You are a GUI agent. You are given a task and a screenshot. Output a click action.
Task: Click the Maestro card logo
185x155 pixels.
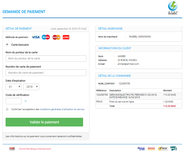point(46,37)
